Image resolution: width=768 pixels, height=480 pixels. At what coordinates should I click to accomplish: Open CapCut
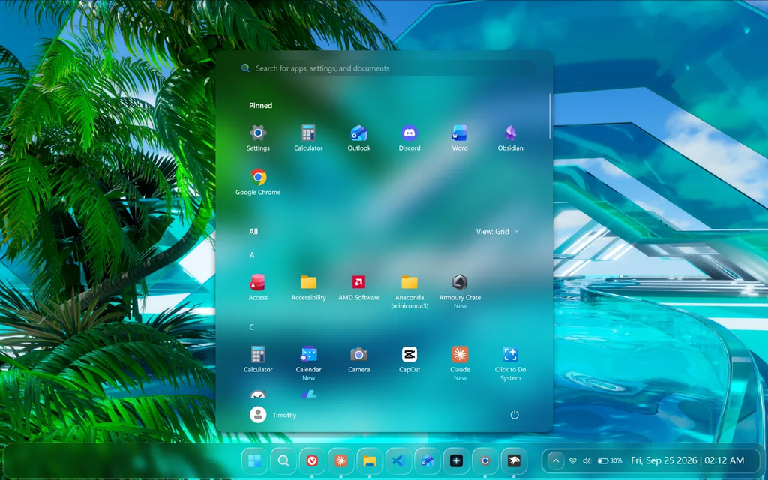409,359
